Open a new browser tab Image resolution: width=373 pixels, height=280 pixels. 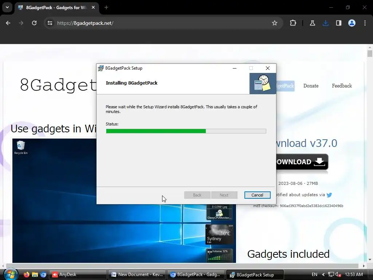point(106,7)
